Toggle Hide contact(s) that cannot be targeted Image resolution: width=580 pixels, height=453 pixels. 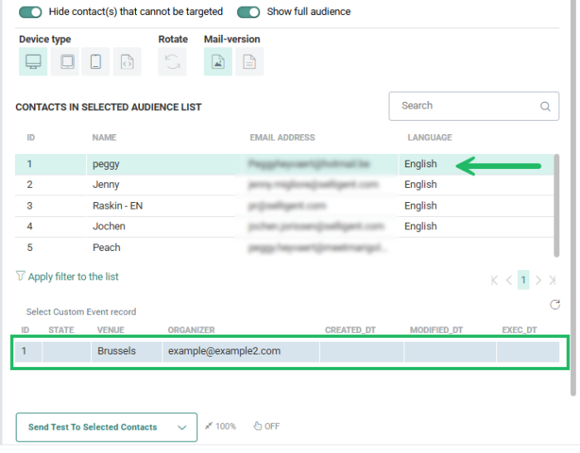pos(31,12)
